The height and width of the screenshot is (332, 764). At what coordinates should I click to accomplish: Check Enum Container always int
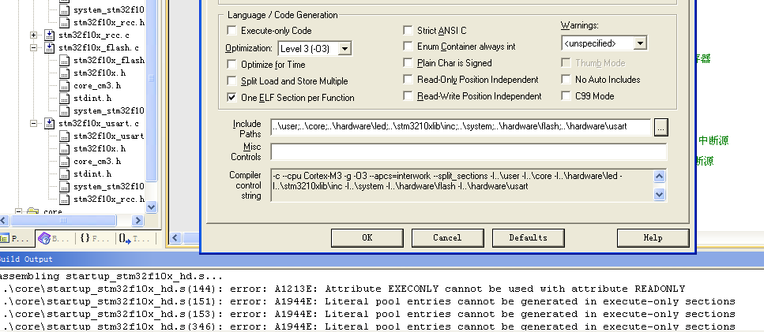[408, 47]
